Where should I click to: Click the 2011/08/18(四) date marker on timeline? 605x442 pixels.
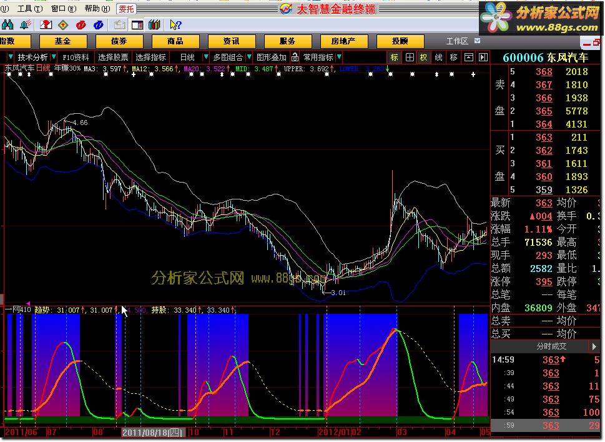coord(153,432)
